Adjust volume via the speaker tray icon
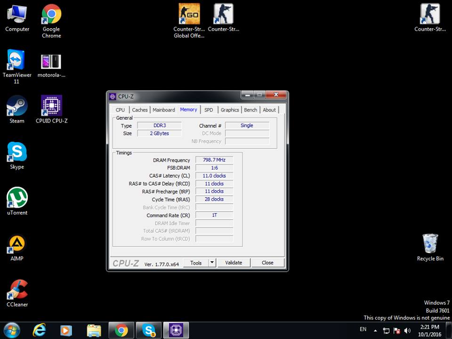Screen dimensions: 452x339 point(407,331)
